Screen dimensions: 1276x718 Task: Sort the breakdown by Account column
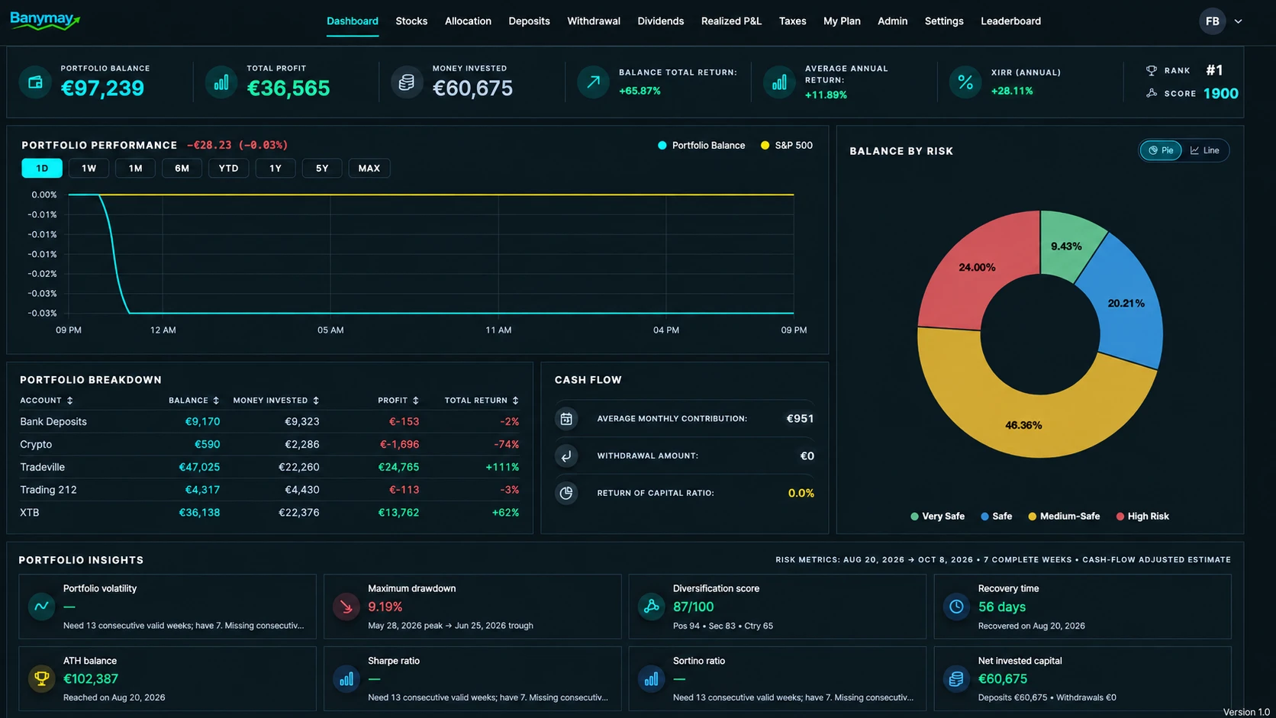[47, 401]
